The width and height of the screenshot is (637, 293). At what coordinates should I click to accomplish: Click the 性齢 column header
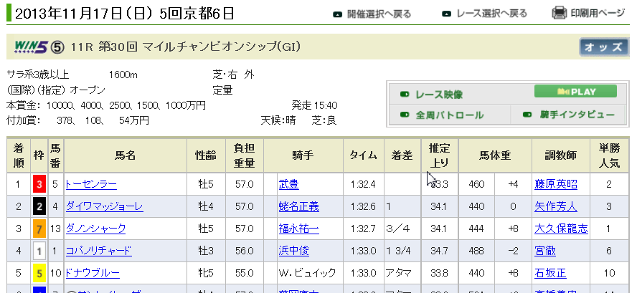tap(206, 155)
